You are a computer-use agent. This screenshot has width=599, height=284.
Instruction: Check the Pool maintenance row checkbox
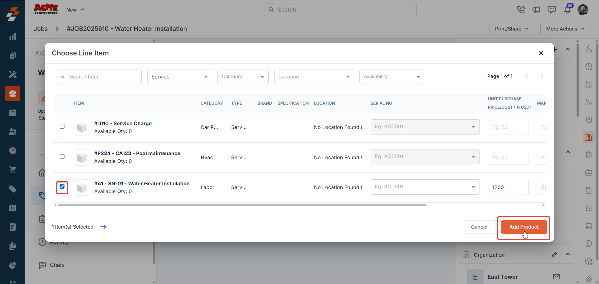(x=62, y=156)
